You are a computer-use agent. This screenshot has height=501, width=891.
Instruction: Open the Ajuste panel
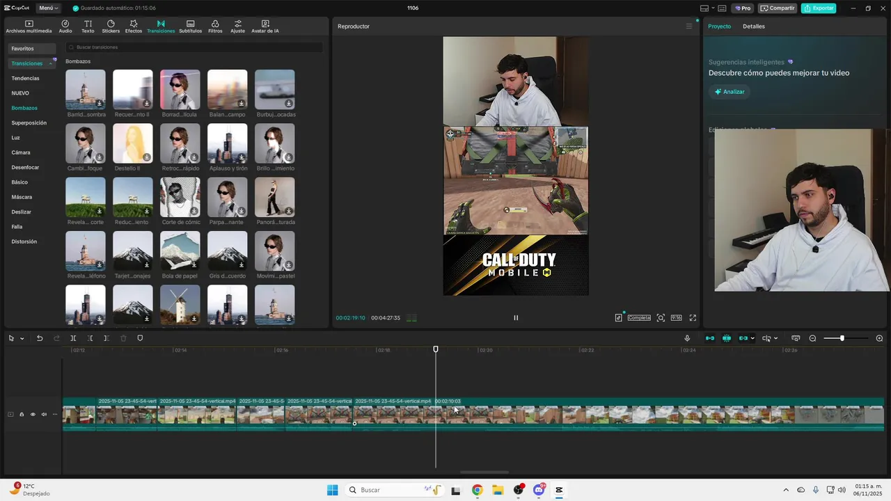[238, 26]
